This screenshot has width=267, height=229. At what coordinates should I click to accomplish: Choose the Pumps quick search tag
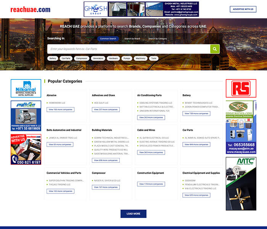click(x=127, y=58)
